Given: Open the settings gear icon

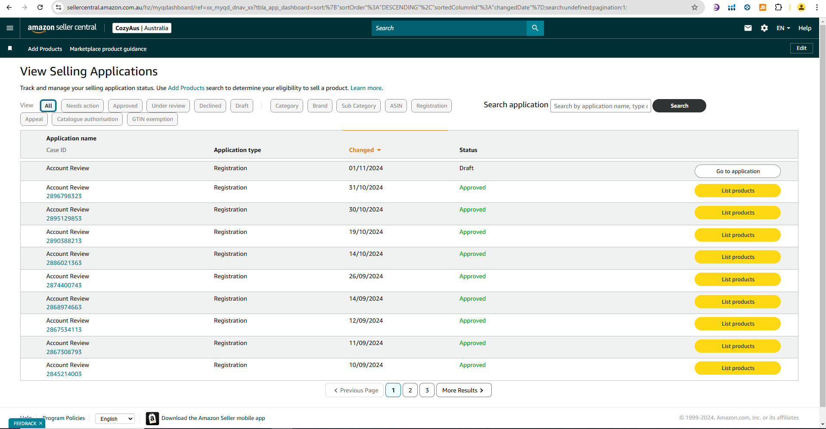Looking at the screenshot, I should pos(764,28).
